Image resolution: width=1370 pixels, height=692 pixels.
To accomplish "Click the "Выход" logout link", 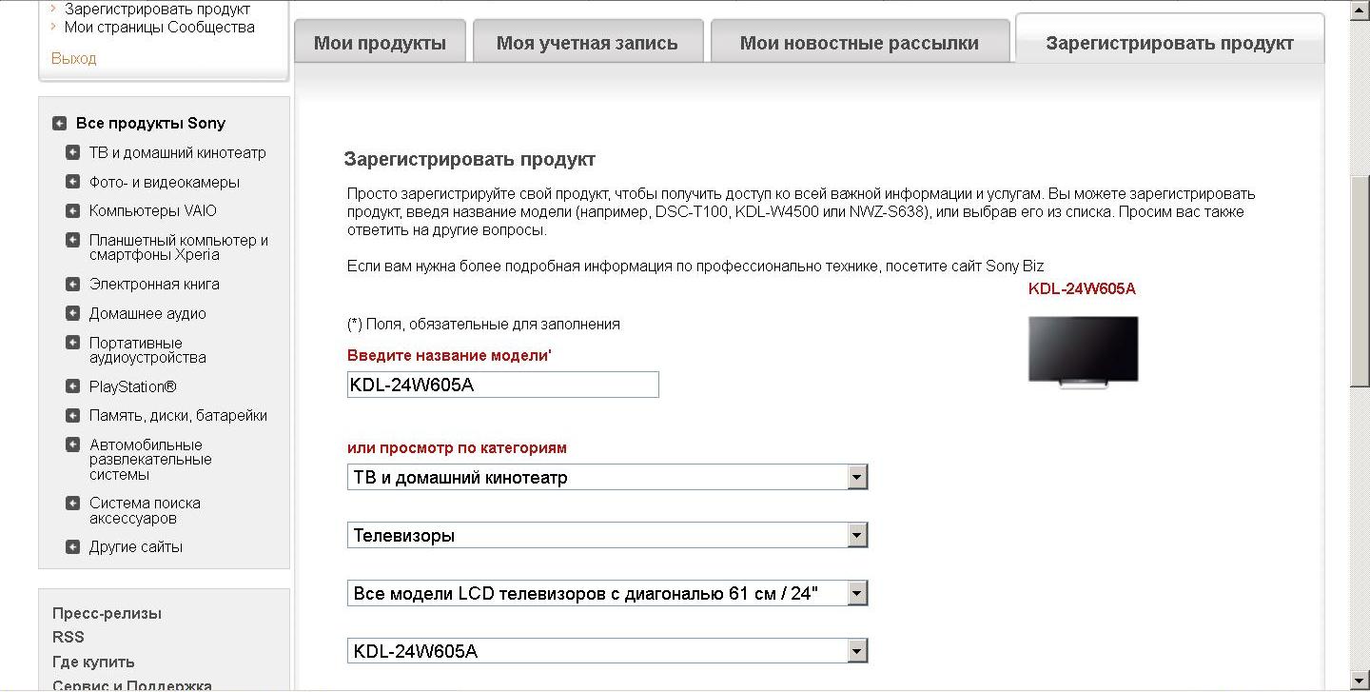I will pos(71,58).
